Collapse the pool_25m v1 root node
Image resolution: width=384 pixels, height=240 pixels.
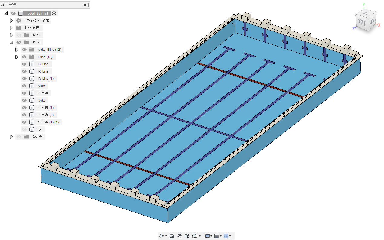[6, 13]
